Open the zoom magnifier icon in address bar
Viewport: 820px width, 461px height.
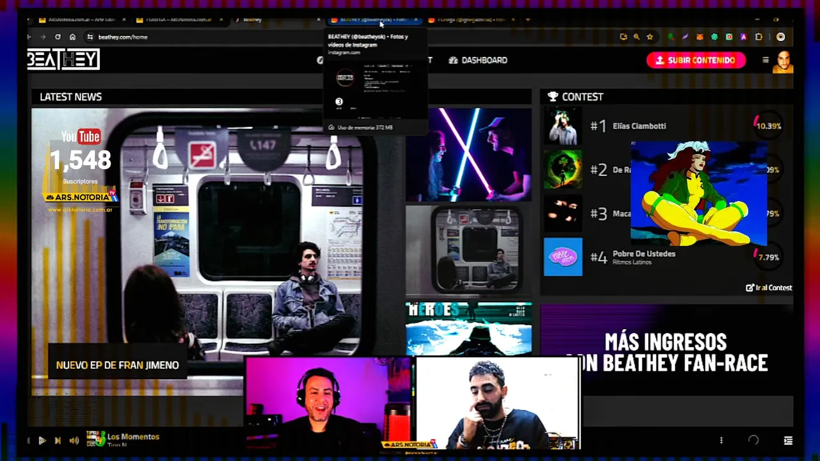click(636, 37)
